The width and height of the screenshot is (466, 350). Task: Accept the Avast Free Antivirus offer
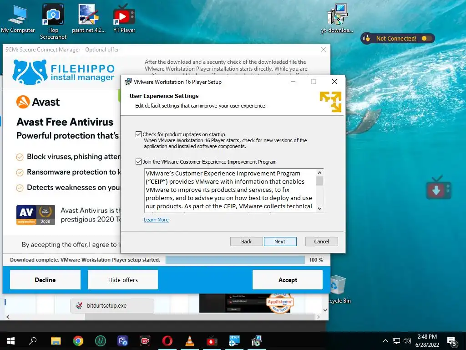pyautogui.click(x=288, y=280)
